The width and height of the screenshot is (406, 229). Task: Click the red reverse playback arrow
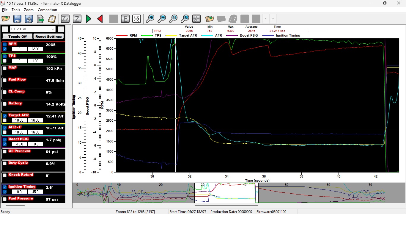pos(100,19)
